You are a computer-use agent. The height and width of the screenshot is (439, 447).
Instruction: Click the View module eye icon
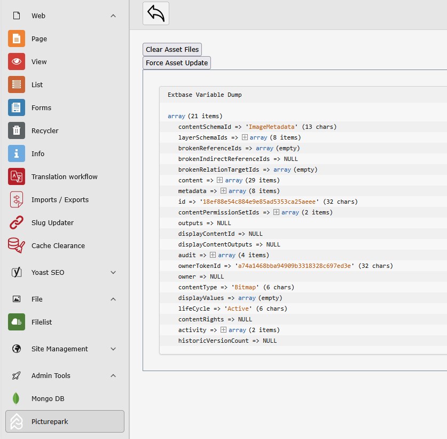pos(17,62)
